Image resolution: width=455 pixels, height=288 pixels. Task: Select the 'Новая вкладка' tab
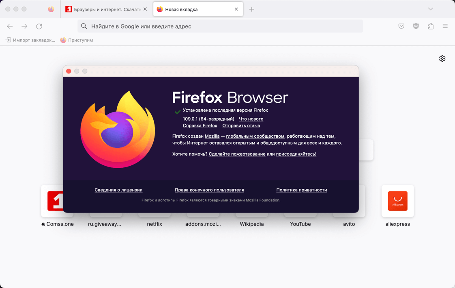tap(198, 9)
